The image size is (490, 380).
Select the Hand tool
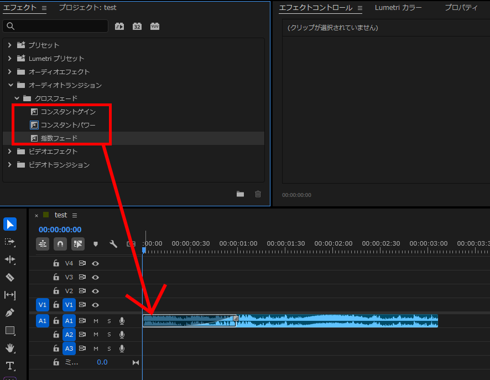pyautogui.click(x=10, y=348)
